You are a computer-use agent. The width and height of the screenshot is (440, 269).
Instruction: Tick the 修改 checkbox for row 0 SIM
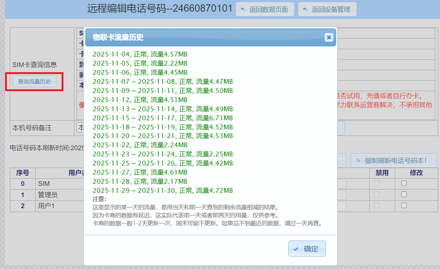point(404,183)
